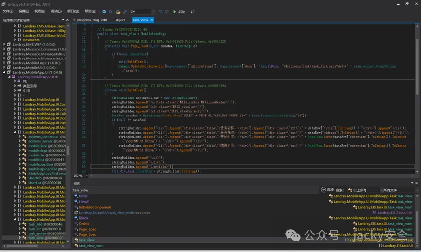Collapse the Landray.MobileApp.UI.dll module node
Image resolution: width=421 pixels, height=252 pixels.
(x=10, y=77)
